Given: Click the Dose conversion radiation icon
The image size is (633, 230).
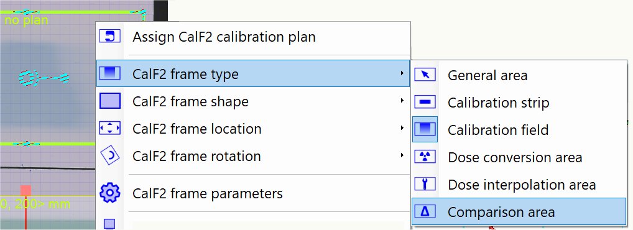Looking at the screenshot, I should click(x=425, y=157).
